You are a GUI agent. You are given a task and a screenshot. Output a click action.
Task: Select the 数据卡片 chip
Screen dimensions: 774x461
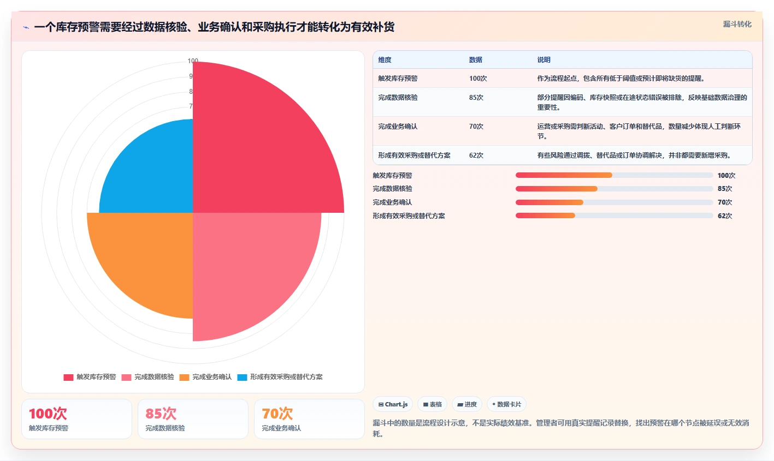tap(506, 404)
